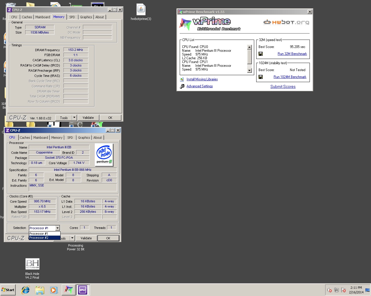371x296 pixels.
Task: Click the floppy save icon under 32M score
Action: click(261, 54)
